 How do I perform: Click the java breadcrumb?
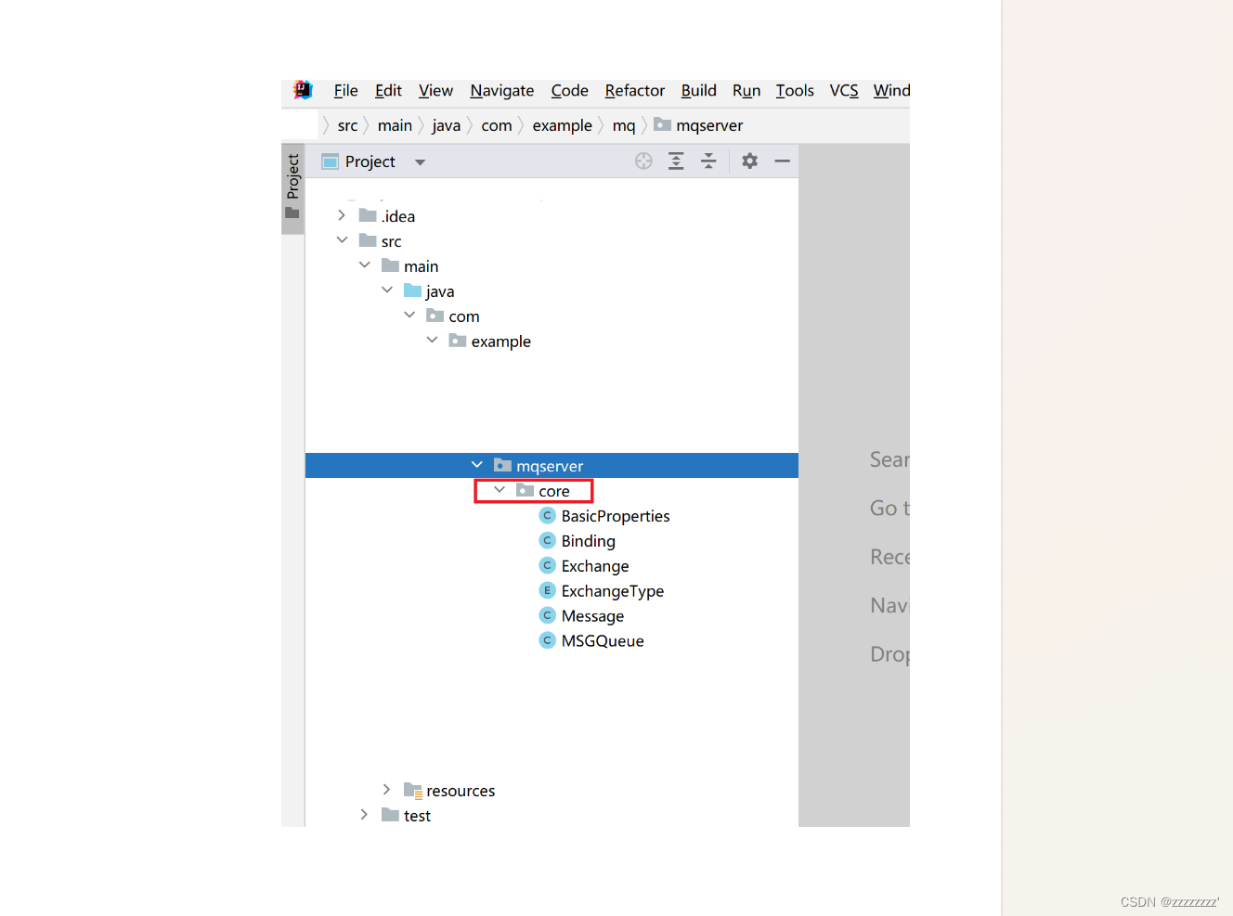click(446, 125)
